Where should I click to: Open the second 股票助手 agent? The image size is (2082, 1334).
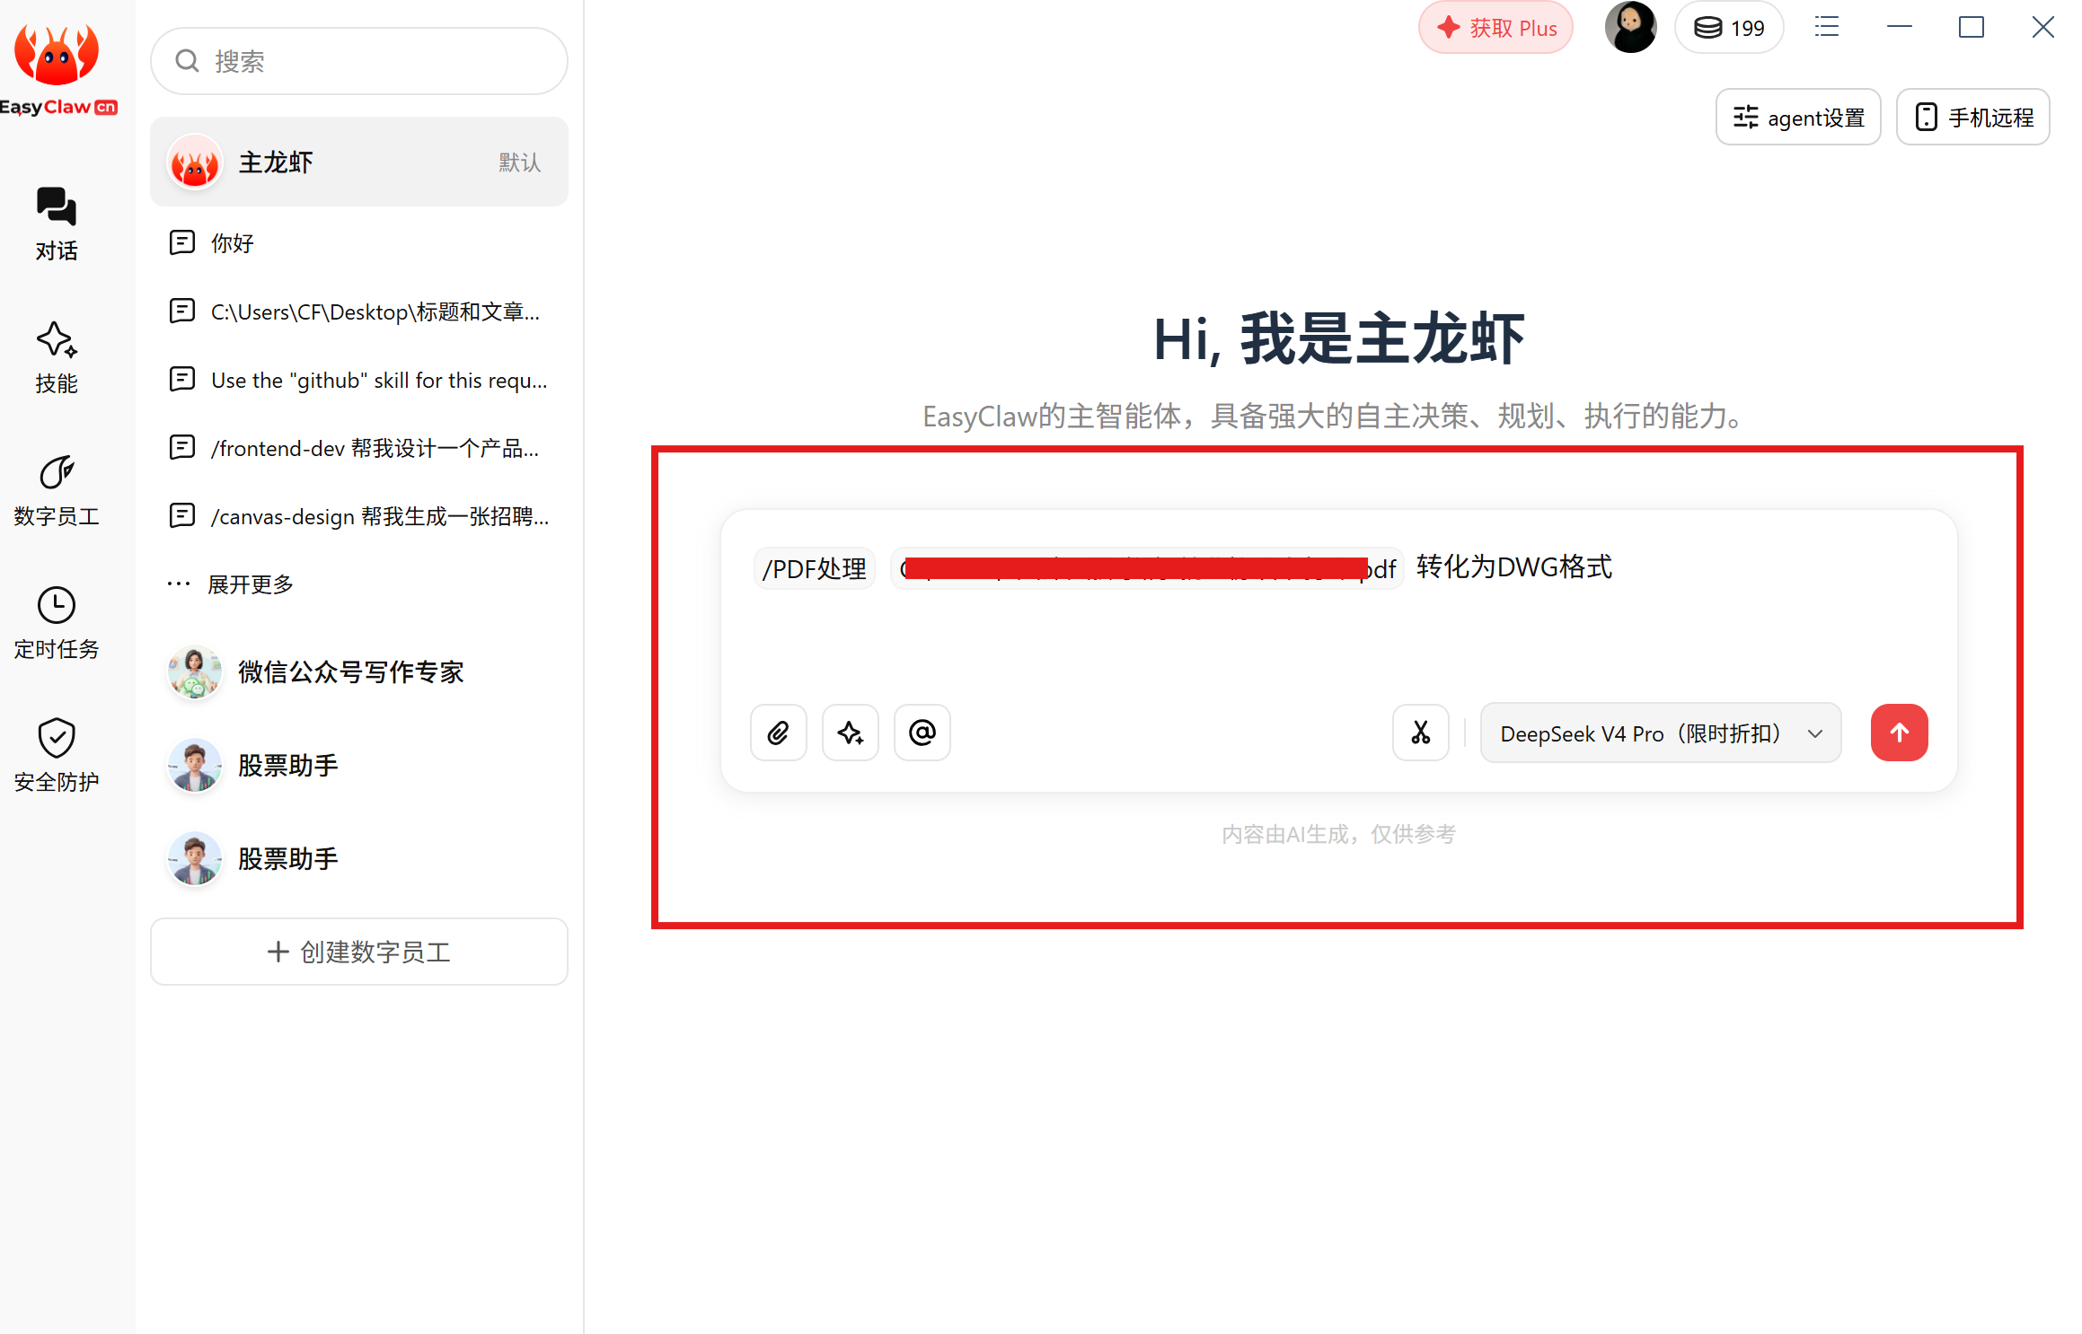[x=359, y=859]
